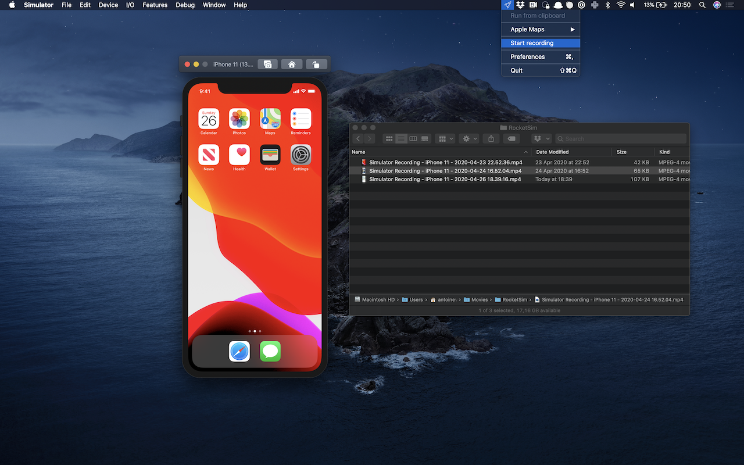Switch Finder to column view
Viewport: 744px width, 465px height.
tap(413, 139)
